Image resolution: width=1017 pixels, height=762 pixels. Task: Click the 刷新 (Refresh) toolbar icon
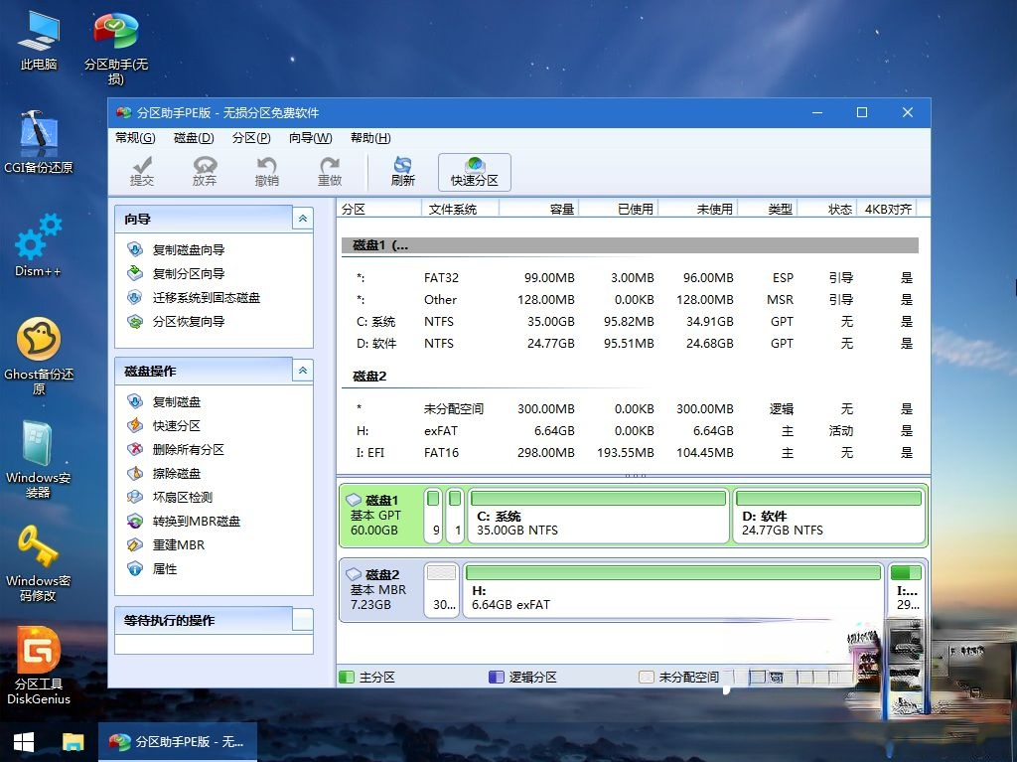tap(402, 171)
